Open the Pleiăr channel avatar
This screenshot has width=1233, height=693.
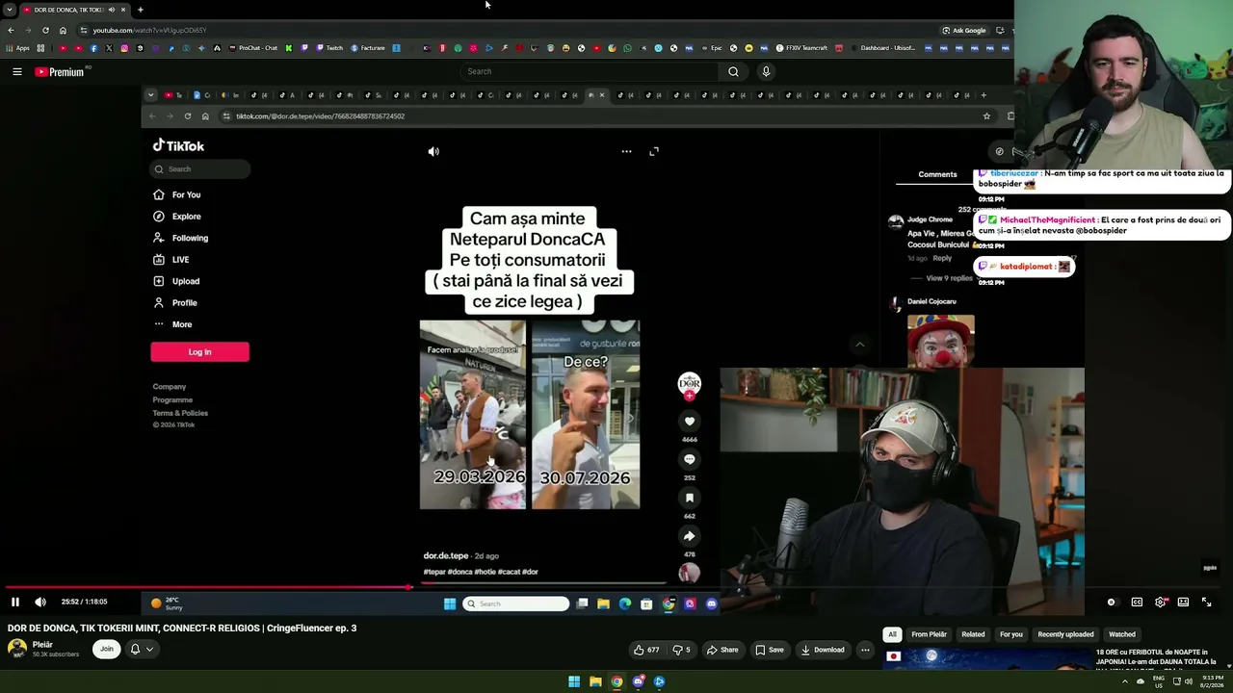(17, 649)
